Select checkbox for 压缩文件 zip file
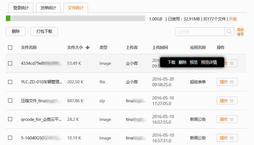This screenshot has height=145, width=254. (x=10, y=101)
